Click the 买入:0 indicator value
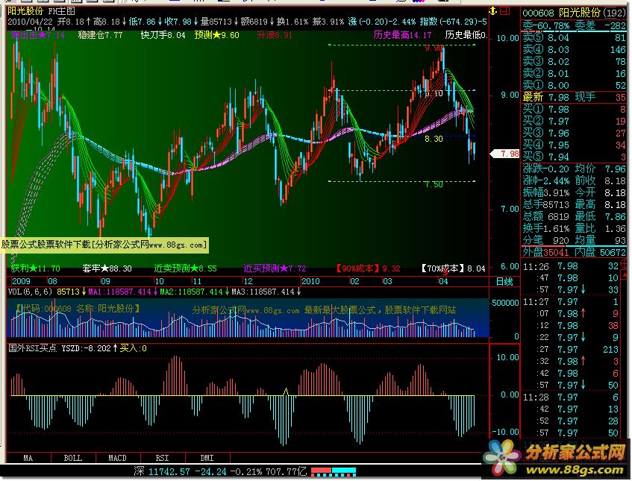Image resolution: width=632 pixels, height=481 pixels. [134, 348]
